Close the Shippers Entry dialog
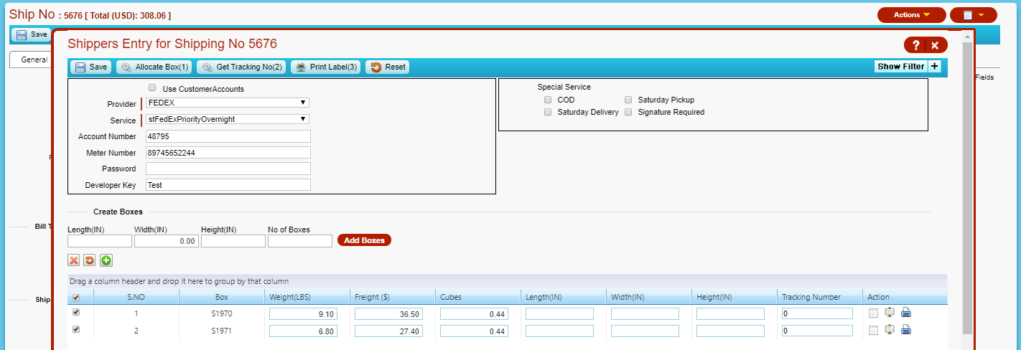 tap(936, 45)
